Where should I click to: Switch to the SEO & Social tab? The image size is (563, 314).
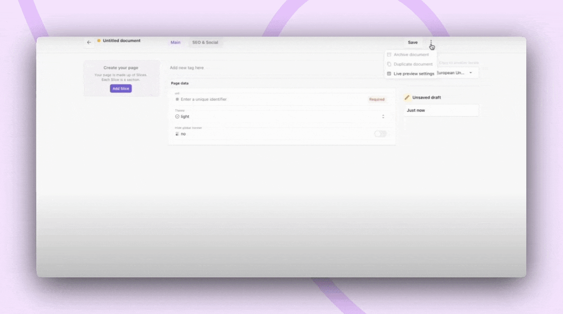205,42
